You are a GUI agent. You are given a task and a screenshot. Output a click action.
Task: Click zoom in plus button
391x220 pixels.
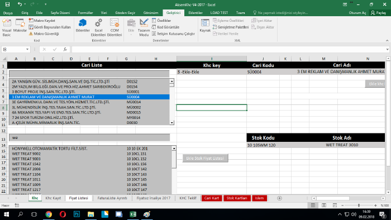pos(375,205)
